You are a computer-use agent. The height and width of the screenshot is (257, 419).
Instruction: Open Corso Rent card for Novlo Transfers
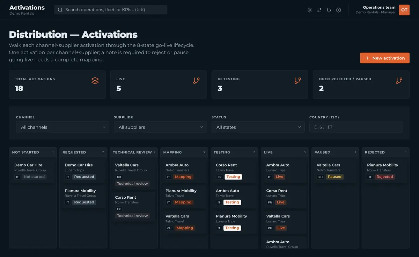point(134,206)
